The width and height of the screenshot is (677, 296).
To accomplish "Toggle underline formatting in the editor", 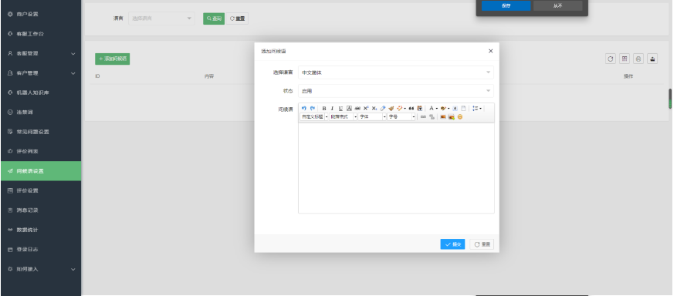I will coord(340,108).
